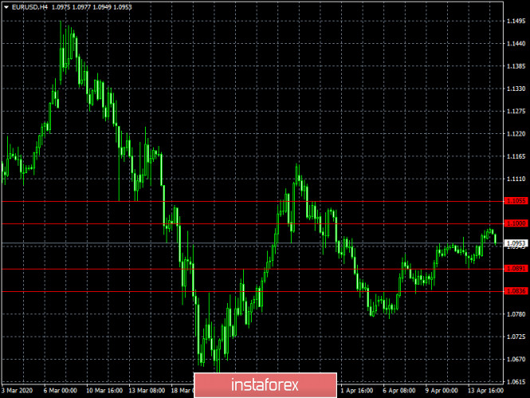The image size is (530, 398).
Task: Select the red horizontal line at 1.0891
Action: coord(253,269)
